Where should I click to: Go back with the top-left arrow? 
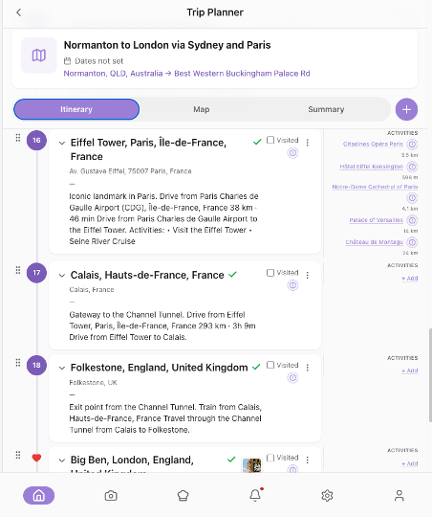[x=19, y=12]
